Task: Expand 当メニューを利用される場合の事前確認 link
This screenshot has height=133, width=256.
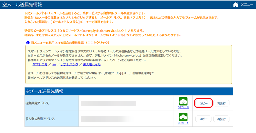Action: (70, 43)
